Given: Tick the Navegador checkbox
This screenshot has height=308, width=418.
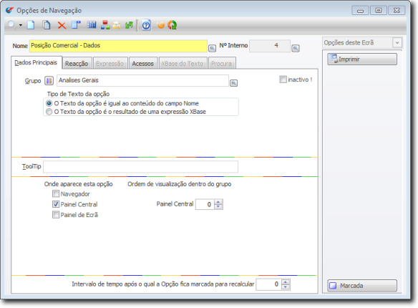Looking at the screenshot, I should tap(56, 193).
